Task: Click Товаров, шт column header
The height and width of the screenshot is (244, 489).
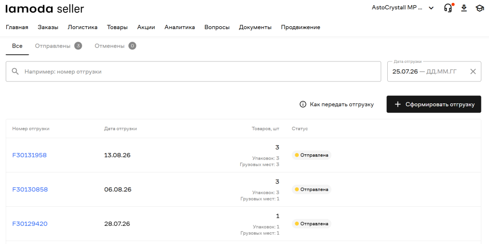Action: point(266,129)
